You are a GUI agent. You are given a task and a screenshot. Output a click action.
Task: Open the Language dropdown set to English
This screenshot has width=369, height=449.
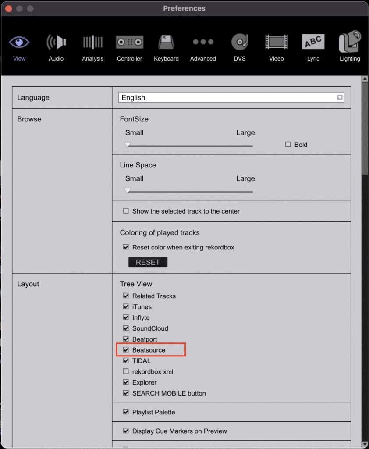tap(231, 97)
